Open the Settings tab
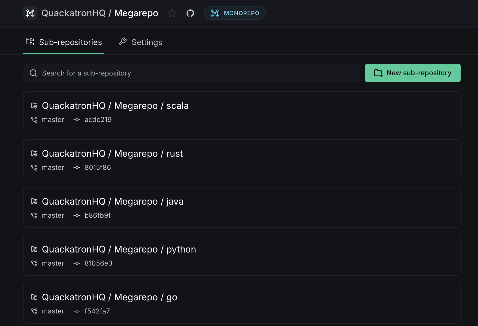Viewport: 478px width, 326px height. tap(140, 42)
